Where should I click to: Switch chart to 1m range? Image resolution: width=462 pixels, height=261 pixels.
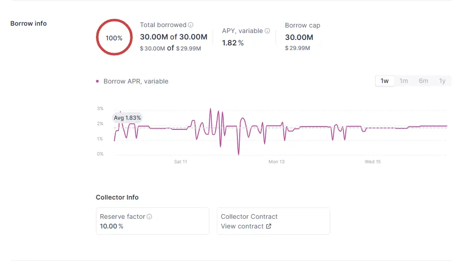coord(404,81)
